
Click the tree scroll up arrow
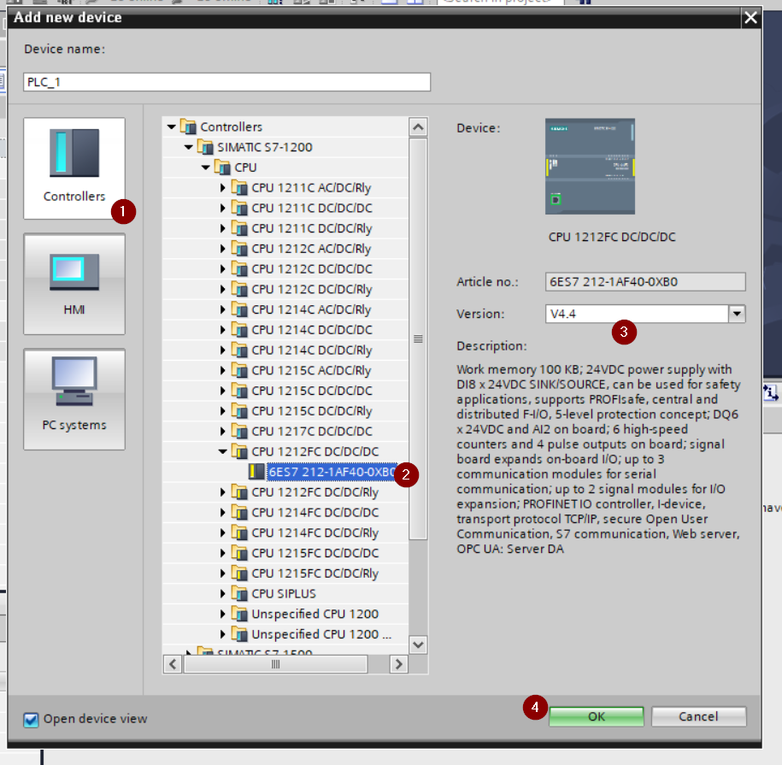418,127
